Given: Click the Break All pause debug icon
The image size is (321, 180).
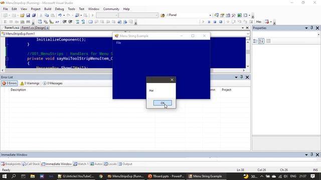Looking at the screenshot, I should (x=209, y=22).
